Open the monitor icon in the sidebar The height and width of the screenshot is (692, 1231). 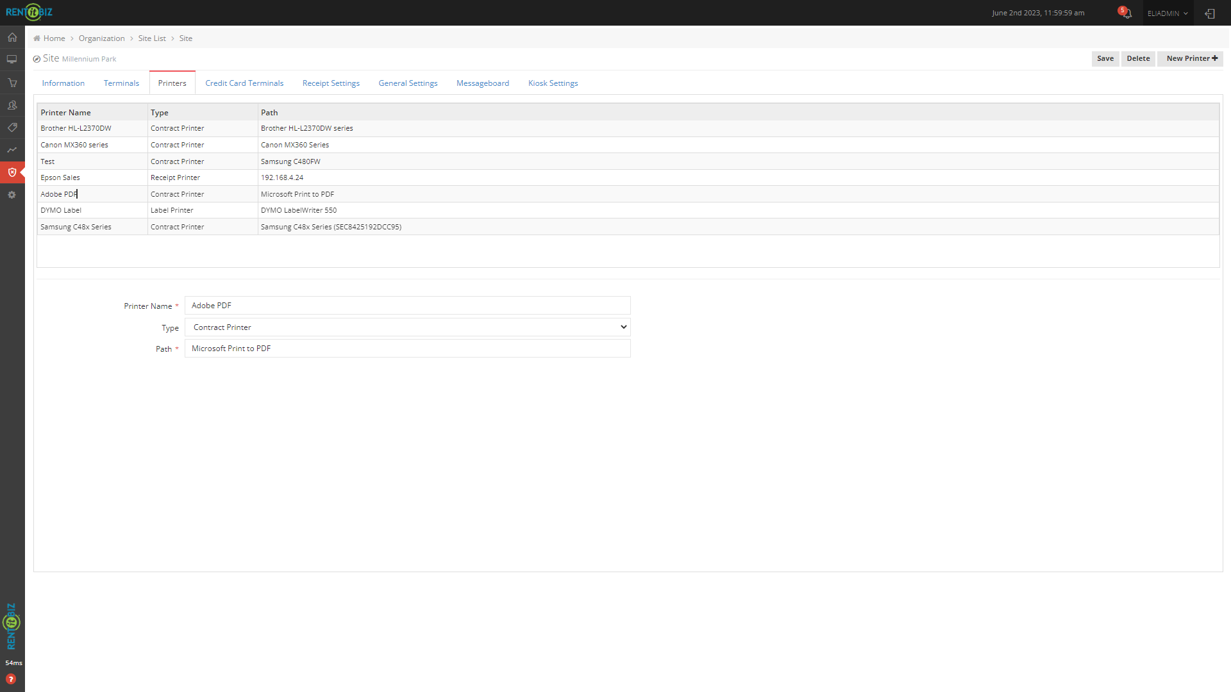coord(12,60)
